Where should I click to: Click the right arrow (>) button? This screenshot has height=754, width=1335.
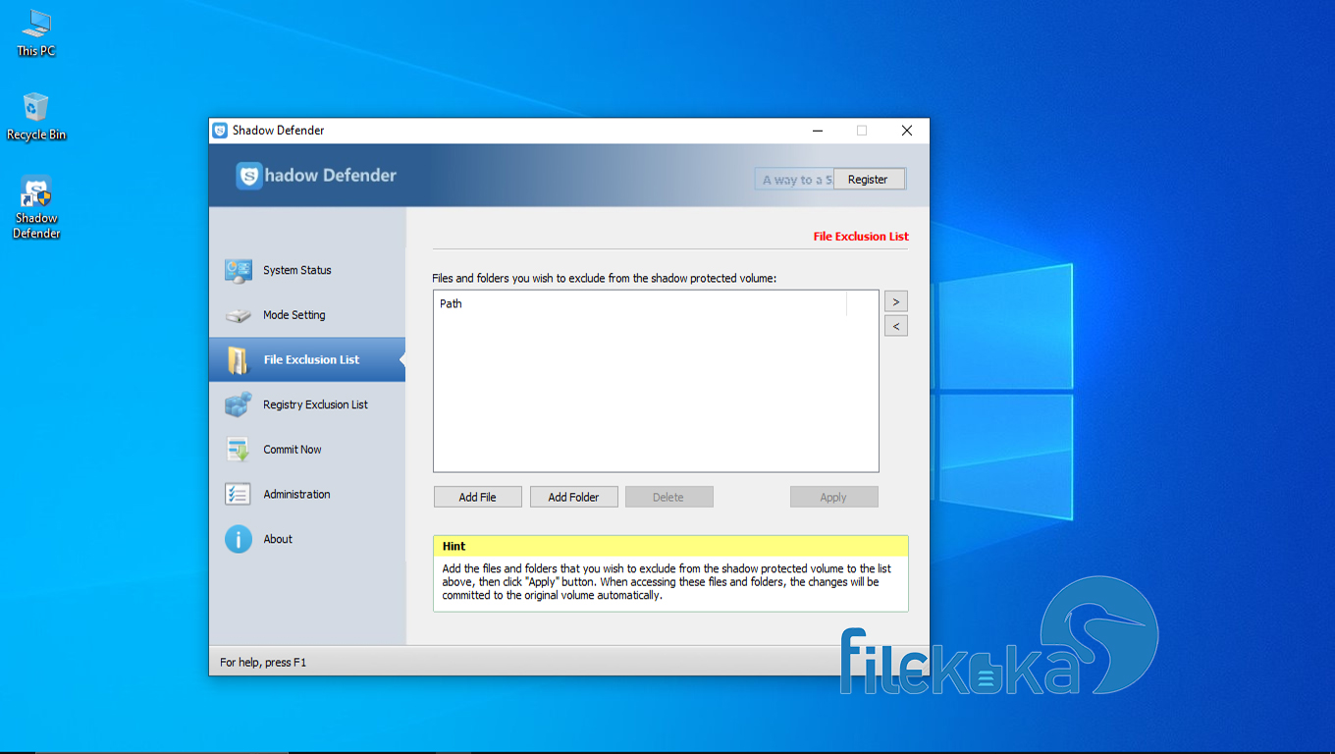tap(895, 301)
